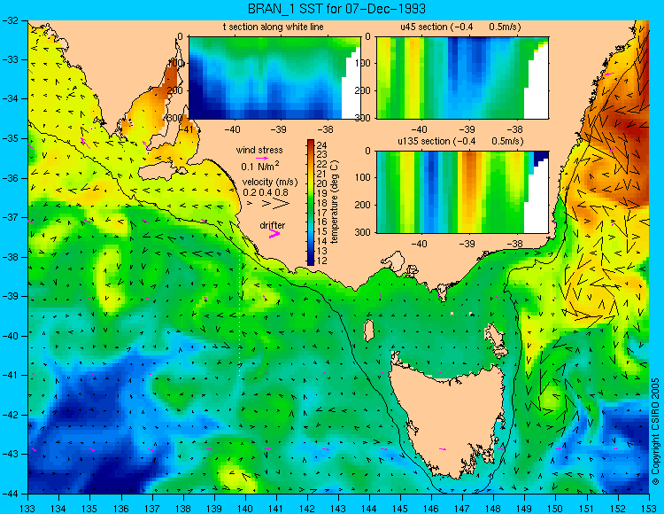Click the largest velocity legend arrowhead (0.8)

pos(281,204)
